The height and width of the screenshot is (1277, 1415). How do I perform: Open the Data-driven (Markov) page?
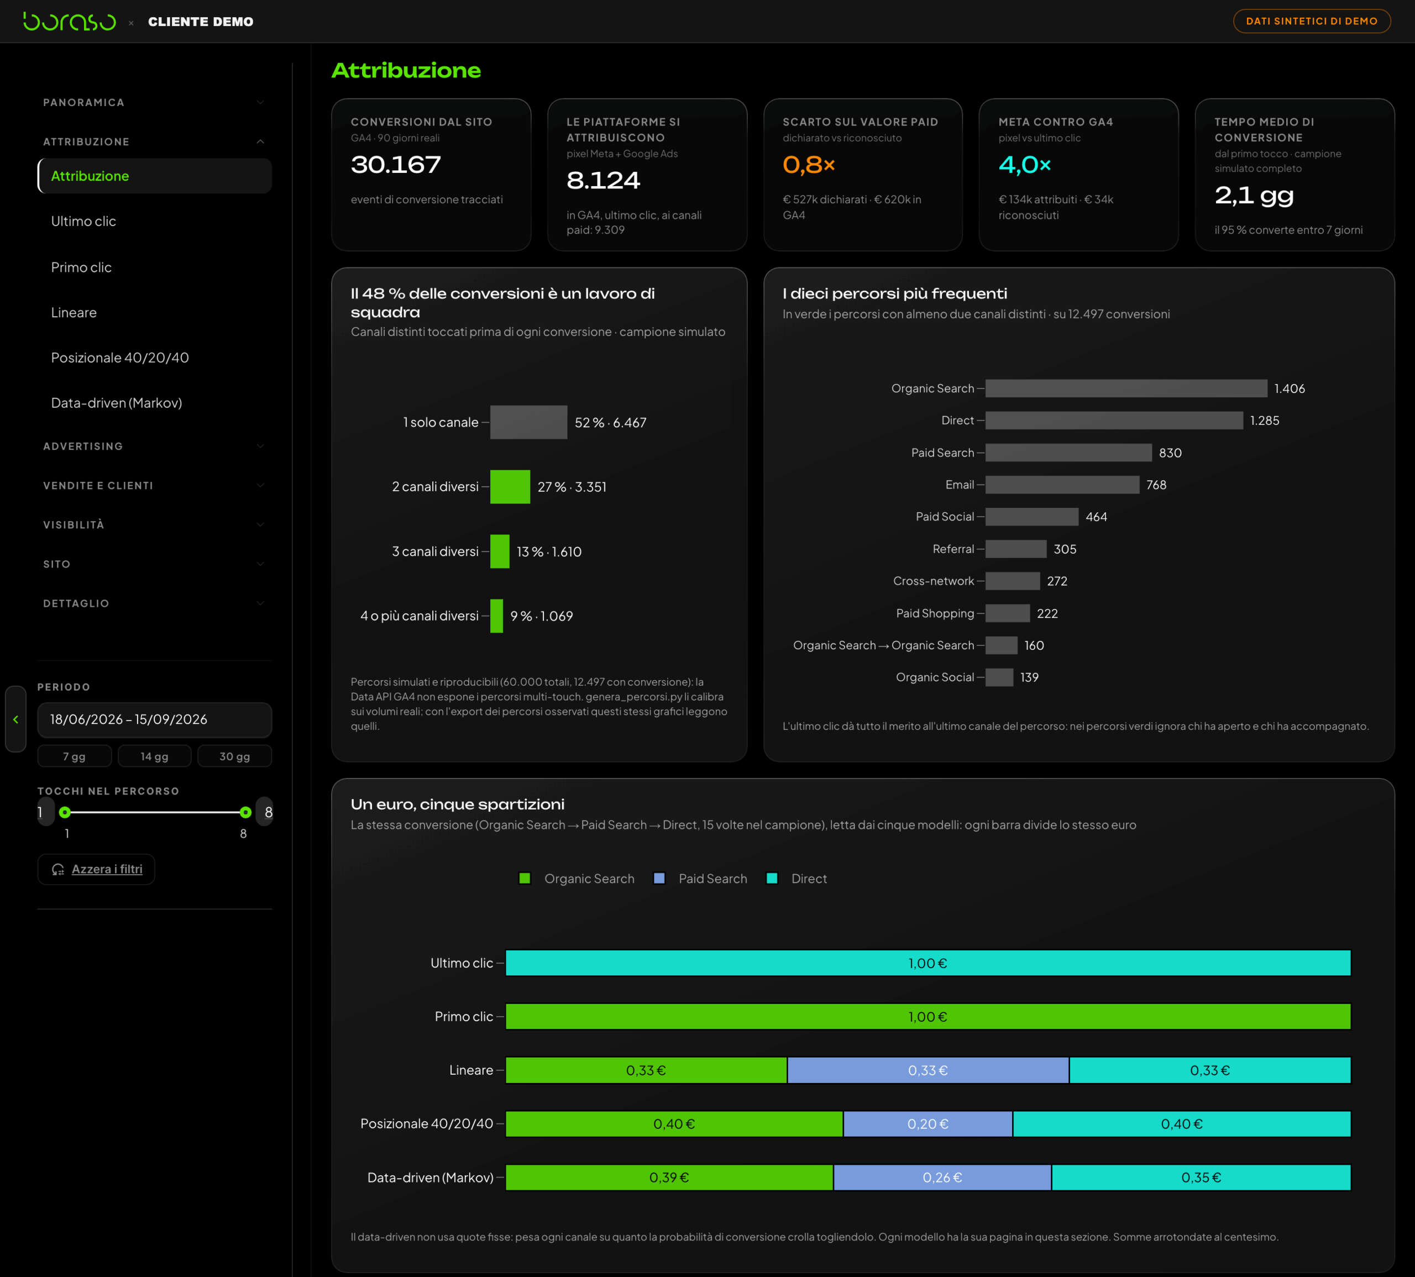(x=154, y=403)
